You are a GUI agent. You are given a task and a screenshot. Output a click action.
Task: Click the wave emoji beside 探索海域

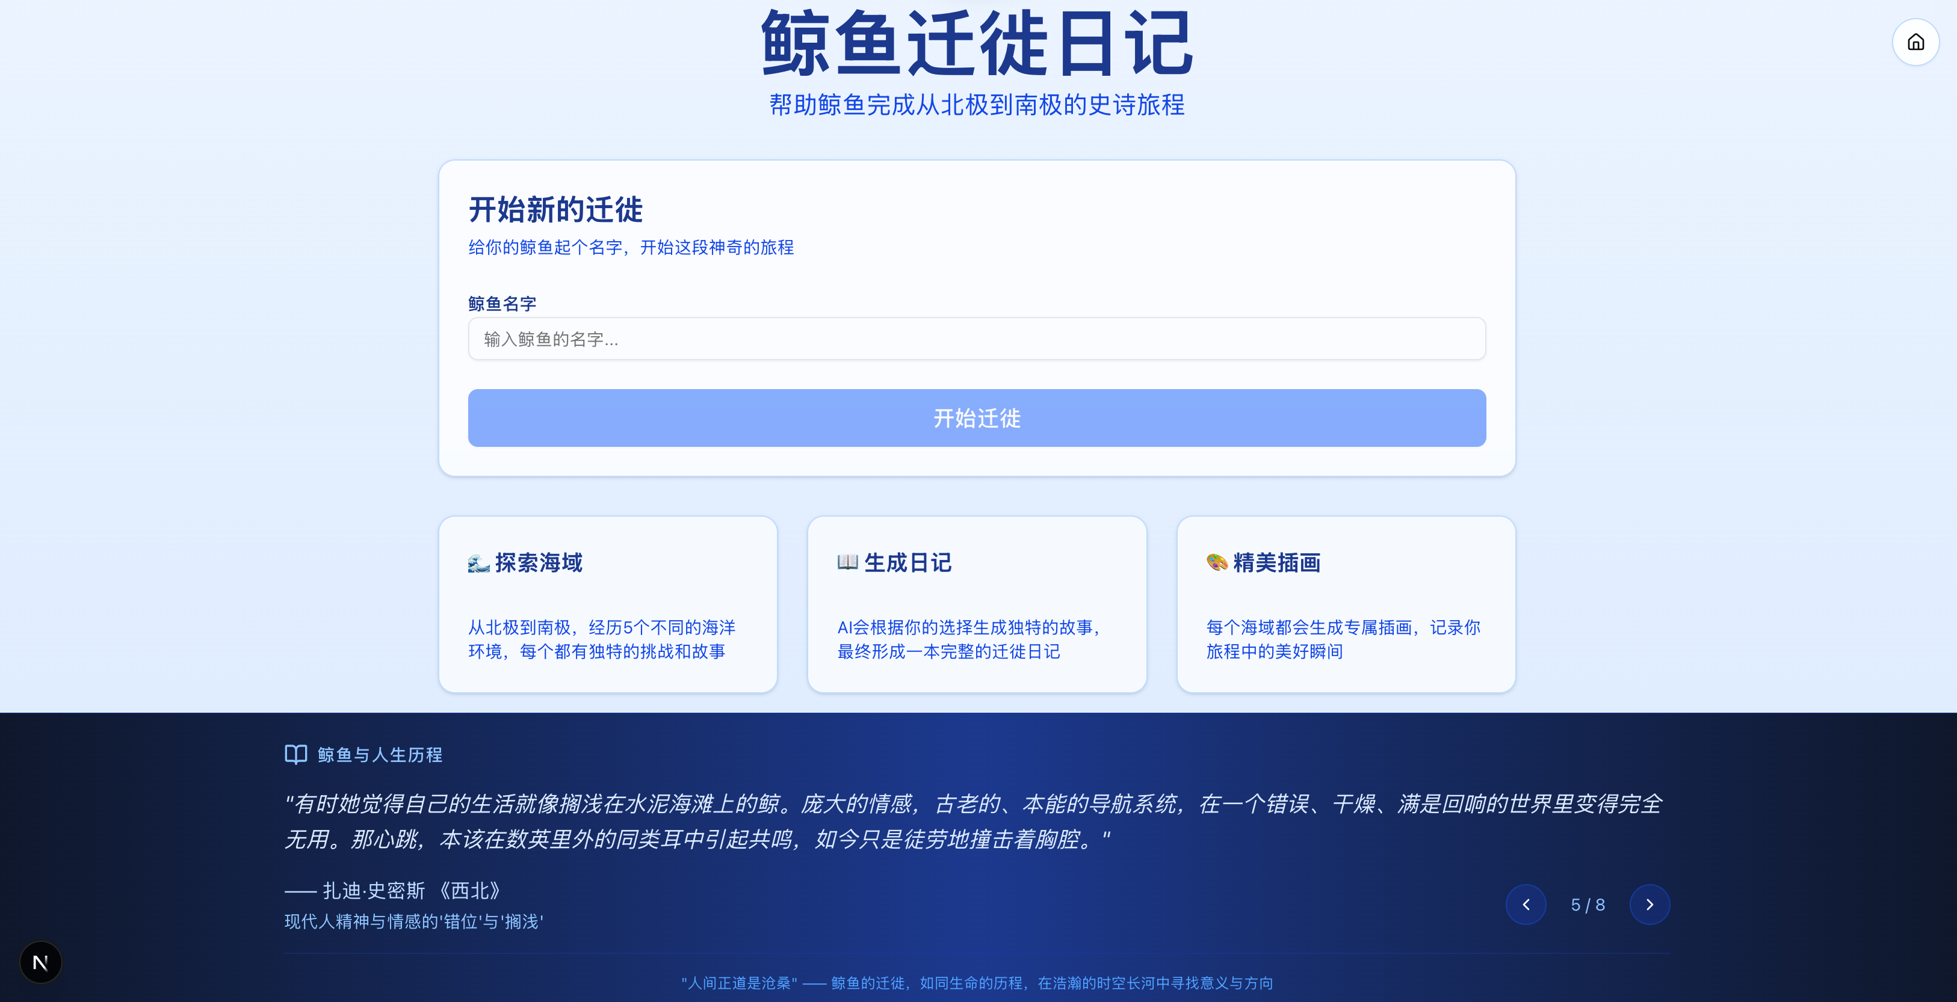[478, 562]
